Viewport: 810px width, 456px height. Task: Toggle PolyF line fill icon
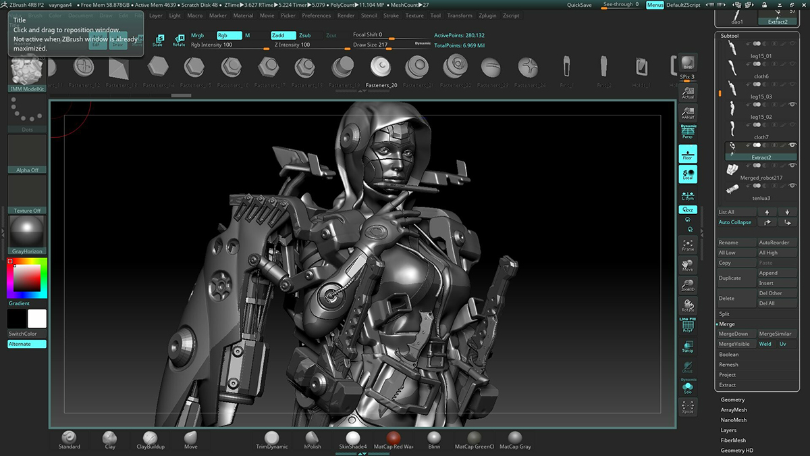(688, 325)
